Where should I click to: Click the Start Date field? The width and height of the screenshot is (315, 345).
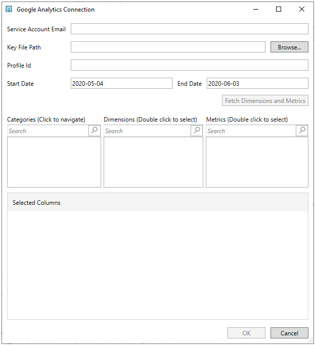(x=121, y=83)
